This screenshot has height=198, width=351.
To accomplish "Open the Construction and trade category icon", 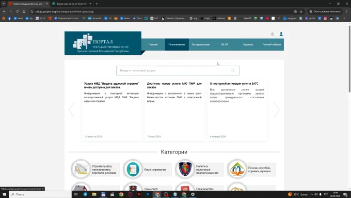I will [x=81, y=169].
